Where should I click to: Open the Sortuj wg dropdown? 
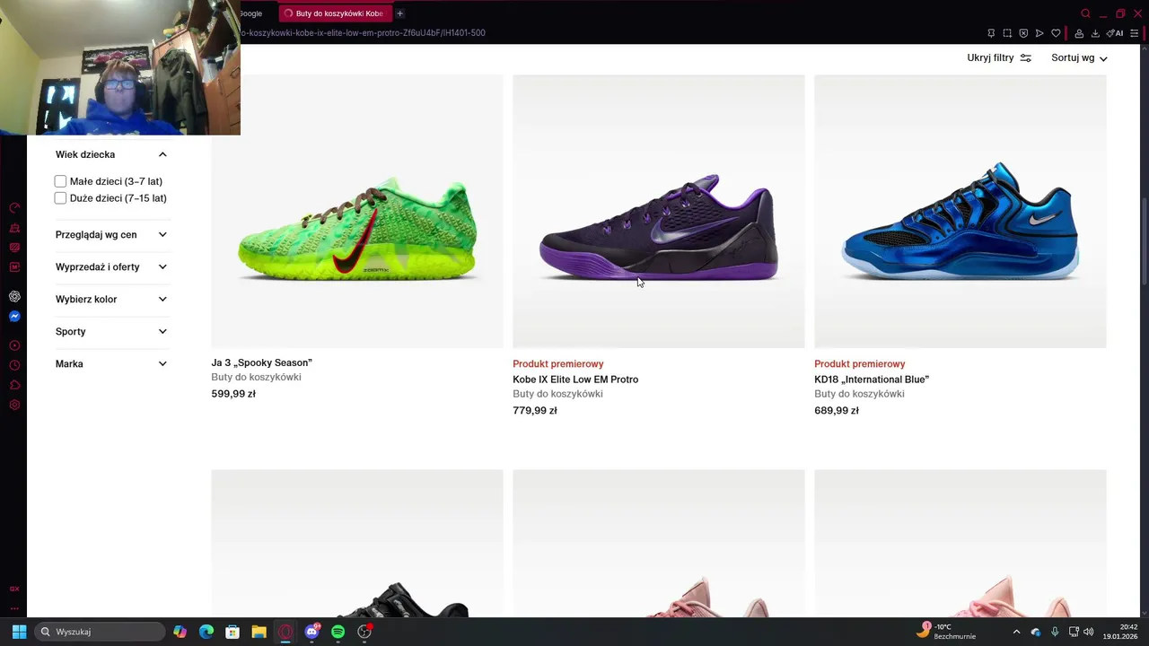point(1079,57)
